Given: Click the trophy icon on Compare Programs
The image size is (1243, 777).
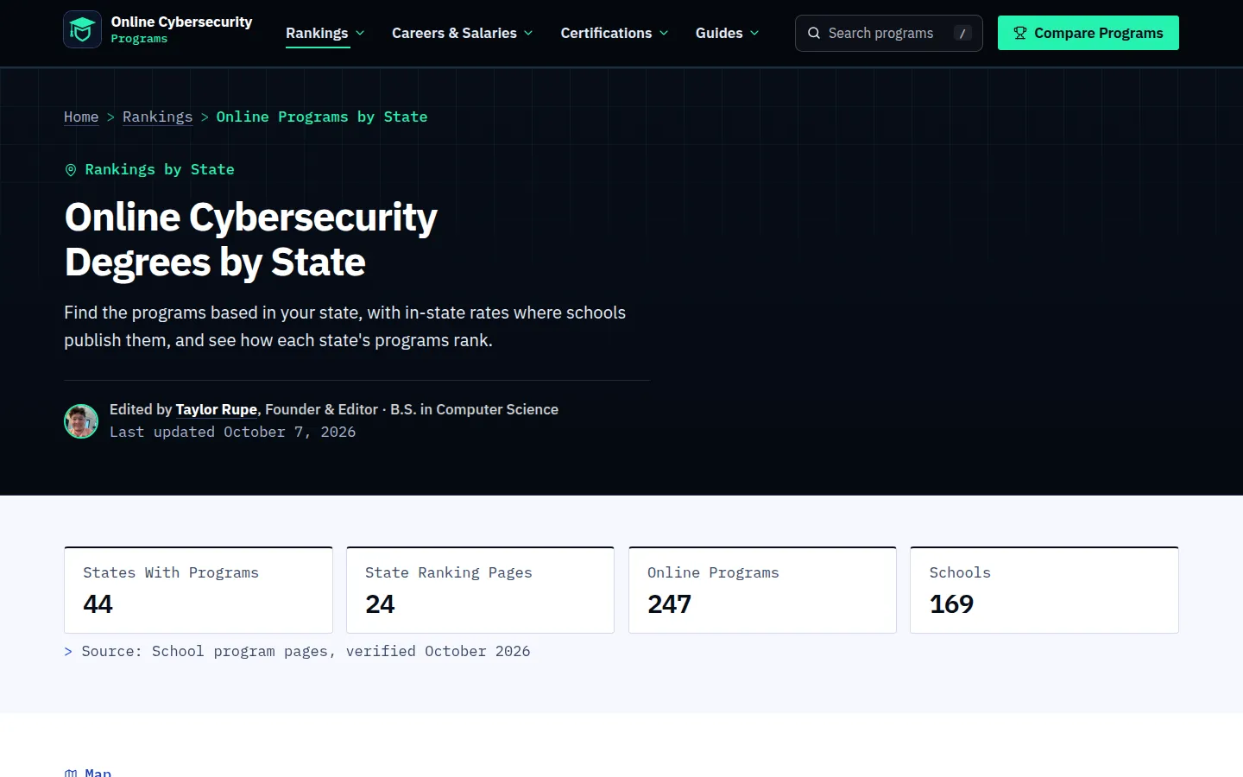Looking at the screenshot, I should 1020,33.
